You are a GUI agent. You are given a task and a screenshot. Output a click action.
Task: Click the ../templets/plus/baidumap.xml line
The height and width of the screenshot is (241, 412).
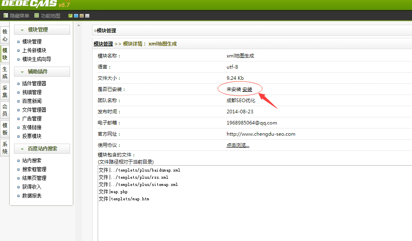[x=139, y=170]
